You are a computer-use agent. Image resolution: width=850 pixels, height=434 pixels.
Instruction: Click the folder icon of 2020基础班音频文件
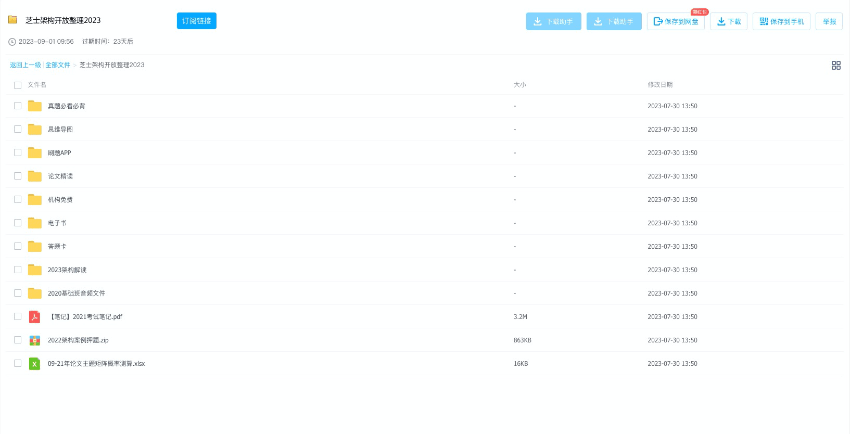pos(35,293)
